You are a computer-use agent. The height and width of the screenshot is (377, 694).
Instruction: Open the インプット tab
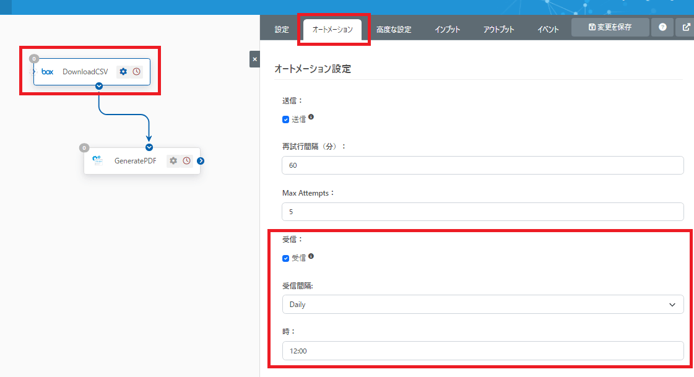[x=447, y=29]
